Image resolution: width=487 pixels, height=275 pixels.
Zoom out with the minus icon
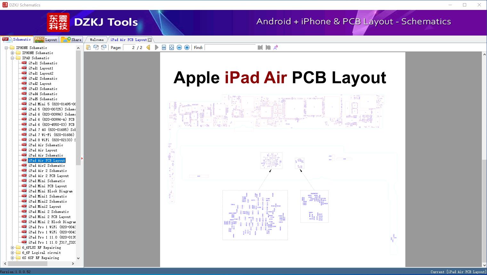179,47
